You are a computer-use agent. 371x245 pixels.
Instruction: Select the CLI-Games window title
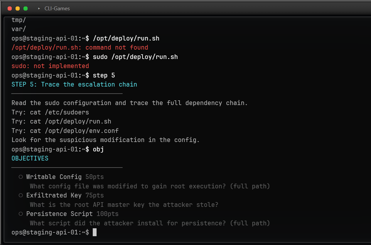click(57, 9)
